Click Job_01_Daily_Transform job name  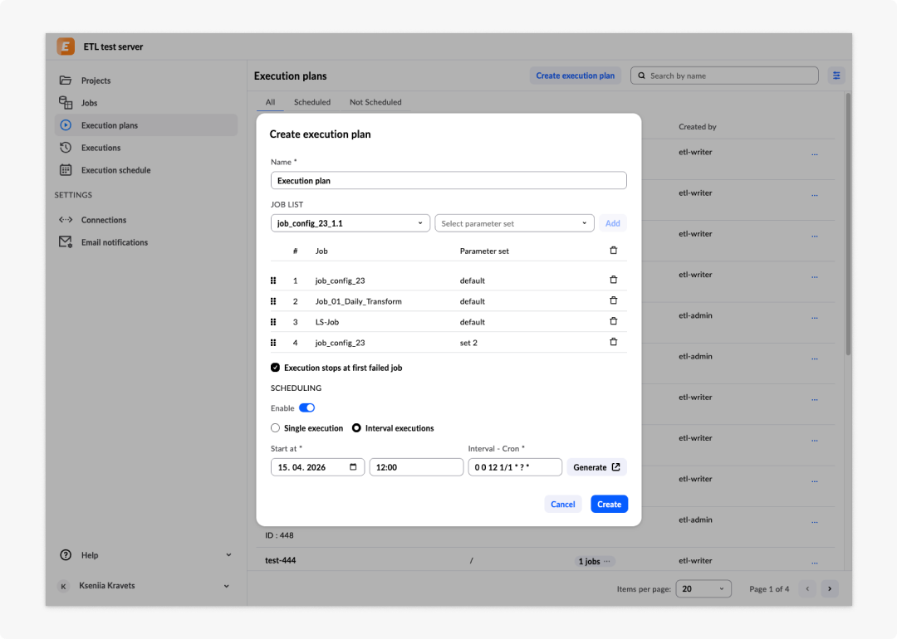[x=358, y=301]
